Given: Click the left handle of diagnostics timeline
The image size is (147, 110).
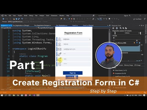Looking at the screenshot, I should tap(115, 33).
